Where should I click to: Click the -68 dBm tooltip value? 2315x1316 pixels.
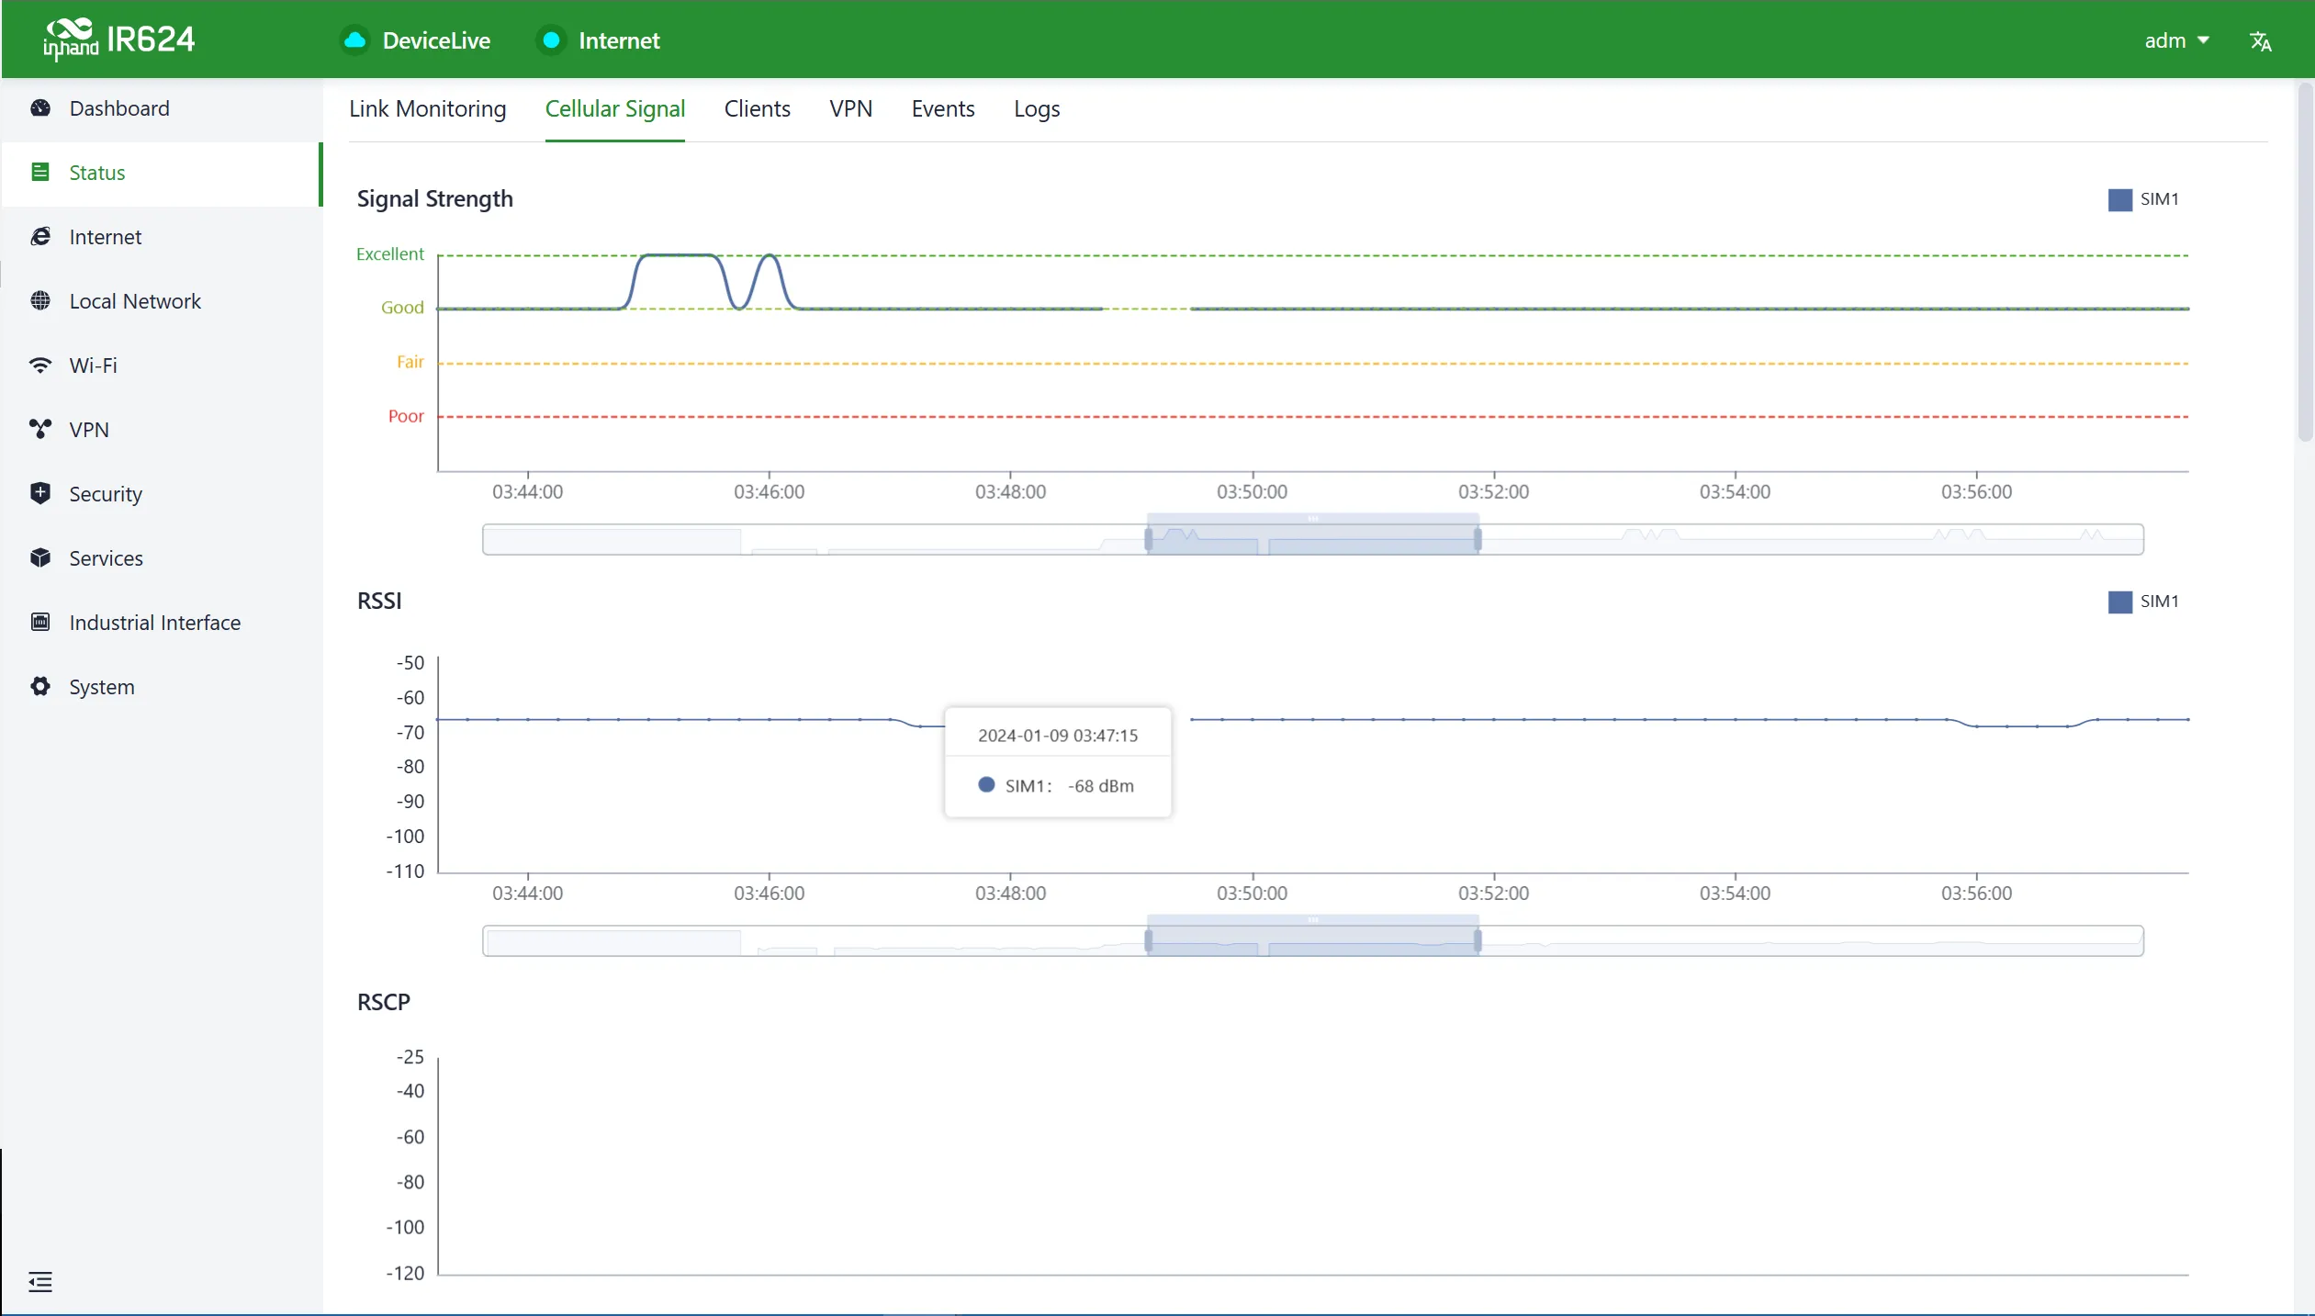coord(1100,786)
